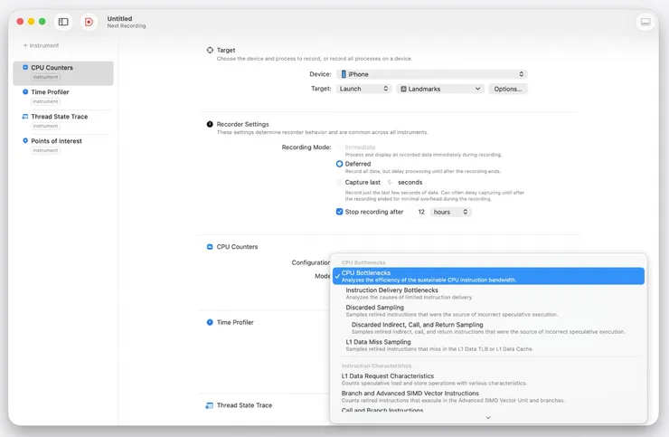Toggle the sidebar panel icon in toolbar
Screen dimensions: 669x437
coord(63,22)
